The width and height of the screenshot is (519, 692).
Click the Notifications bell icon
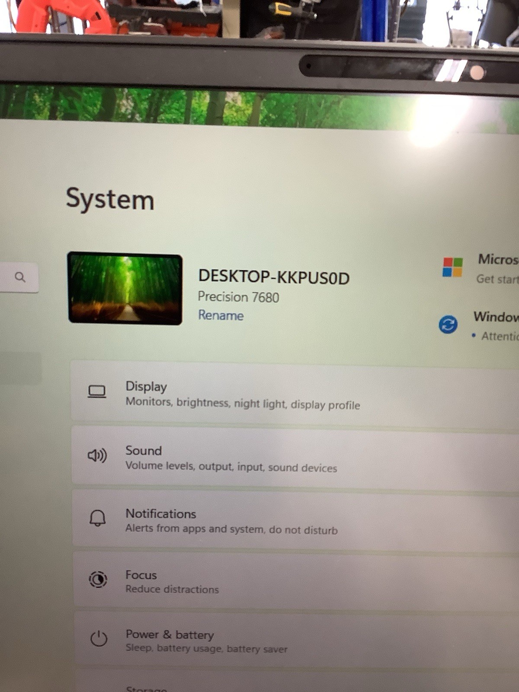point(97,518)
